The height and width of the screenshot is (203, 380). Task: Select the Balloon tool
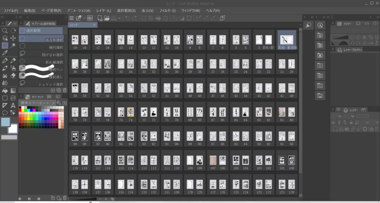pos(5,113)
